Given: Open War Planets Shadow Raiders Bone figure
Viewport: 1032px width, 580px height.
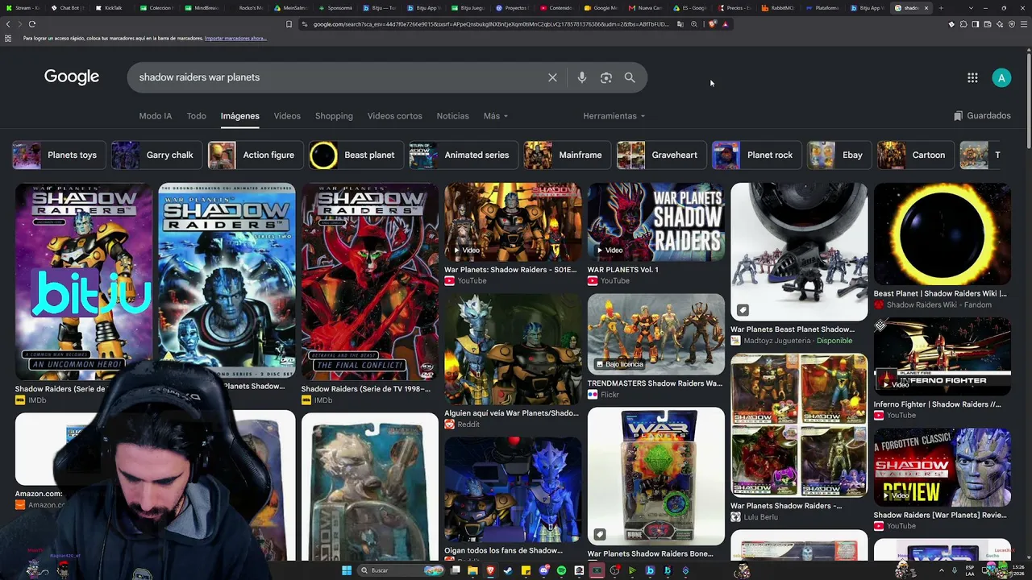Looking at the screenshot, I should [656, 476].
